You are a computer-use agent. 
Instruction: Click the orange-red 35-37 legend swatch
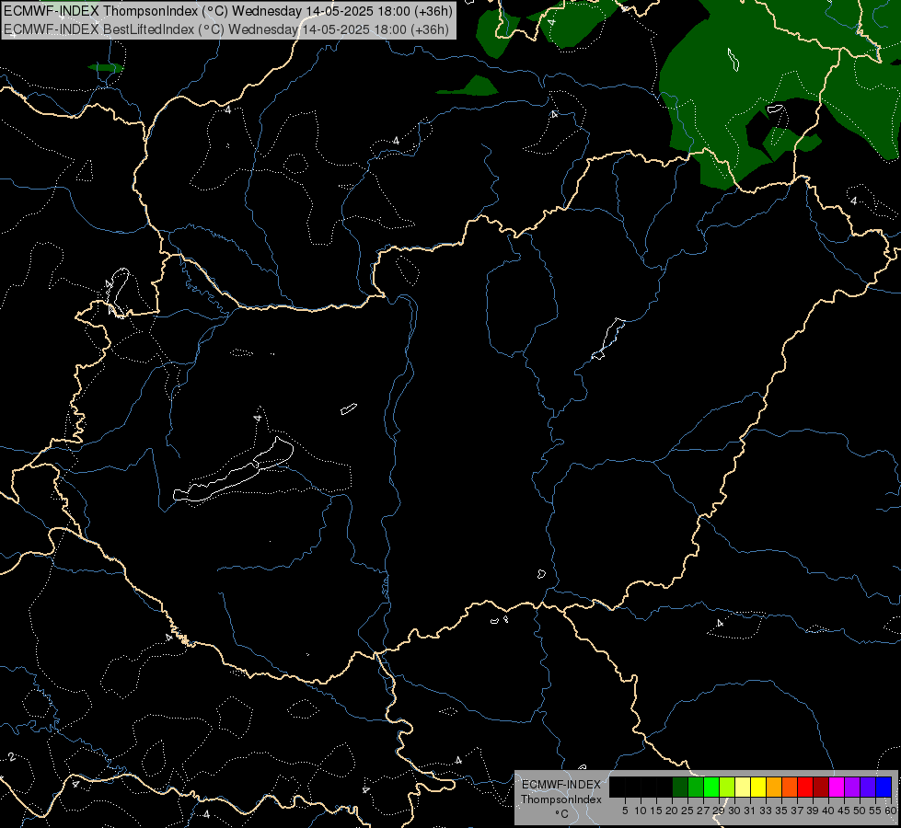(x=790, y=787)
